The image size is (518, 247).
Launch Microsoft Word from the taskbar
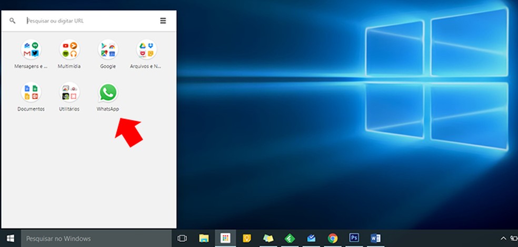point(376,239)
